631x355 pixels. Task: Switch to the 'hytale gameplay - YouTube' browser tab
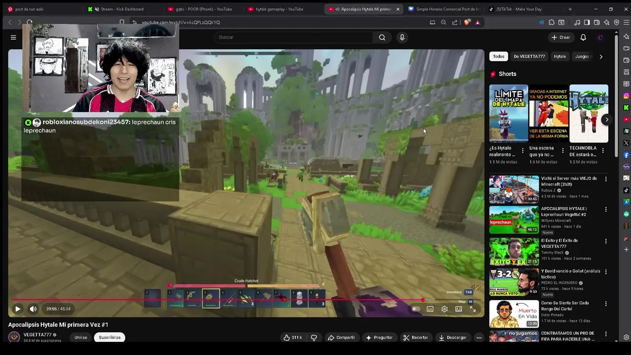coord(280,9)
